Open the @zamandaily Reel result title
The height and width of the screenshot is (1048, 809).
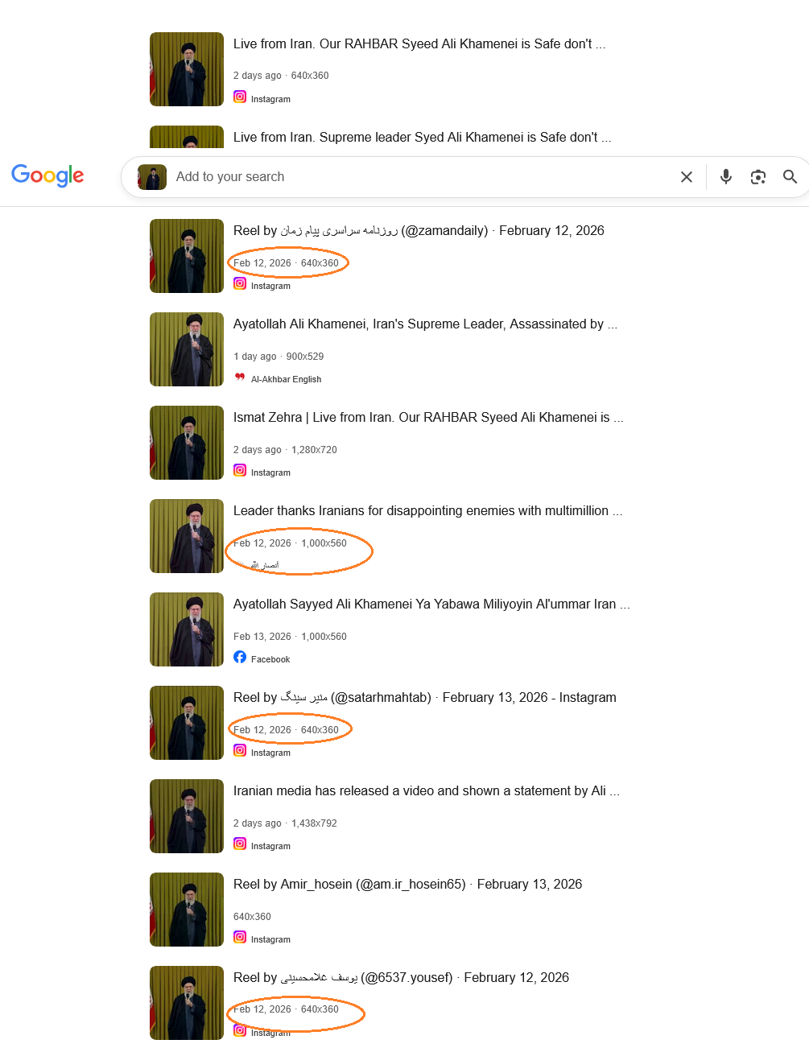click(419, 231)
